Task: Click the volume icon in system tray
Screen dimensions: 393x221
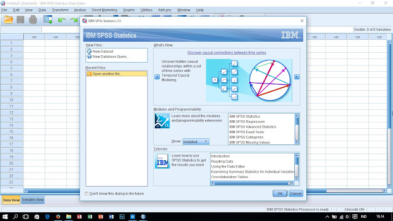Action: click(x=348, y=217)
